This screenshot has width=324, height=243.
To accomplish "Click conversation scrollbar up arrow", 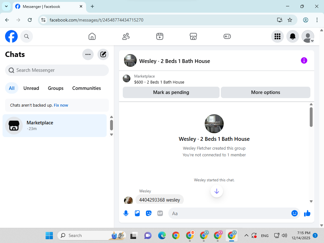I will [311, 104].
